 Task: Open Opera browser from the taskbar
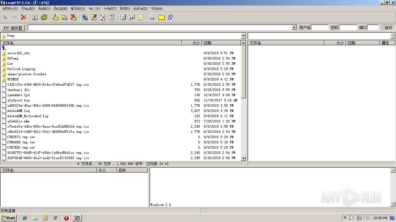point(66,218)
